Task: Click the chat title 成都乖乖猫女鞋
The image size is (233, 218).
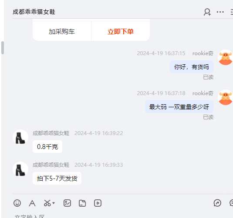Action: 34,12
